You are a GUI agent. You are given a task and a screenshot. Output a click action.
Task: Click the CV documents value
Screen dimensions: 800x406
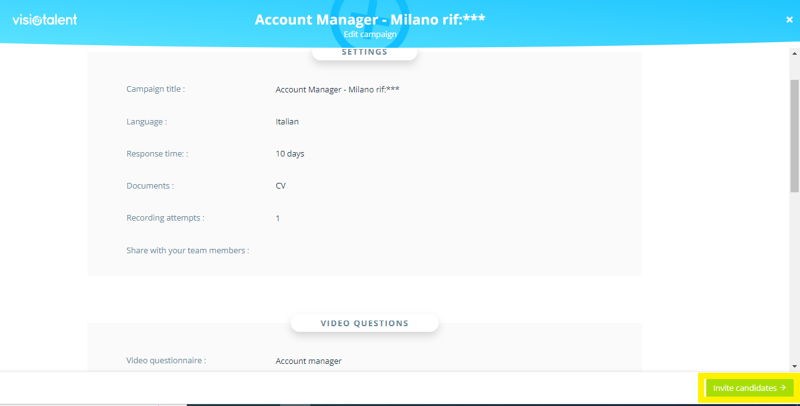281,185
